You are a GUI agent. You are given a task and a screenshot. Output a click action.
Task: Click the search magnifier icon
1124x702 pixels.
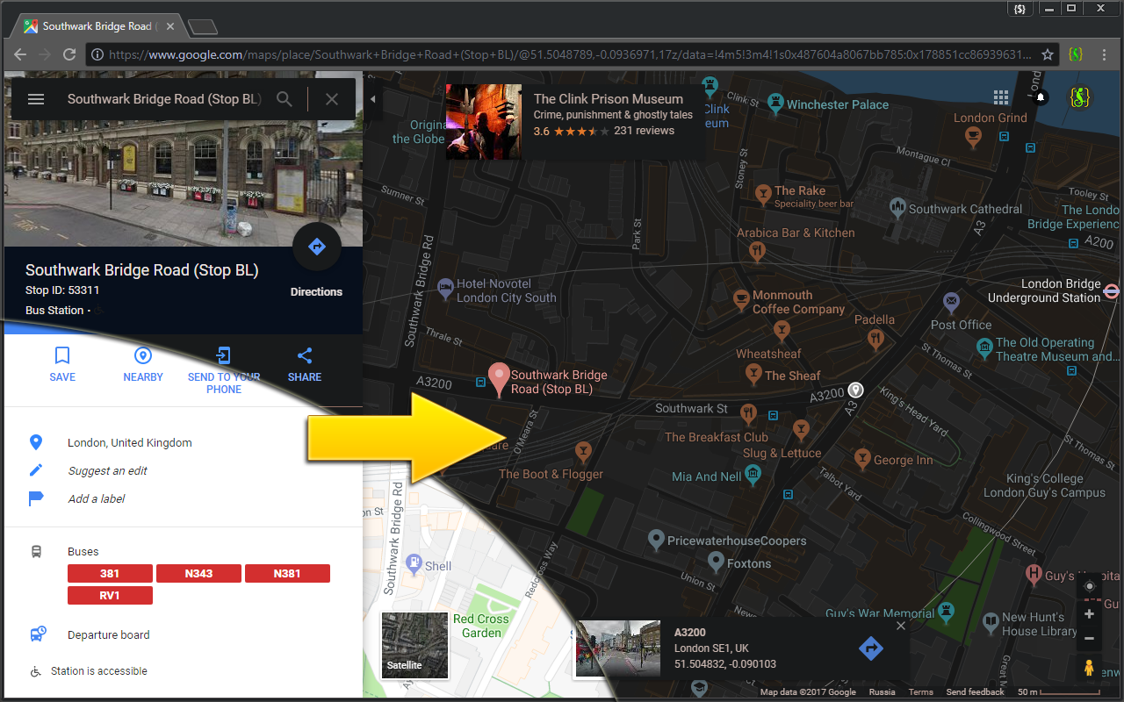(285, 99)
